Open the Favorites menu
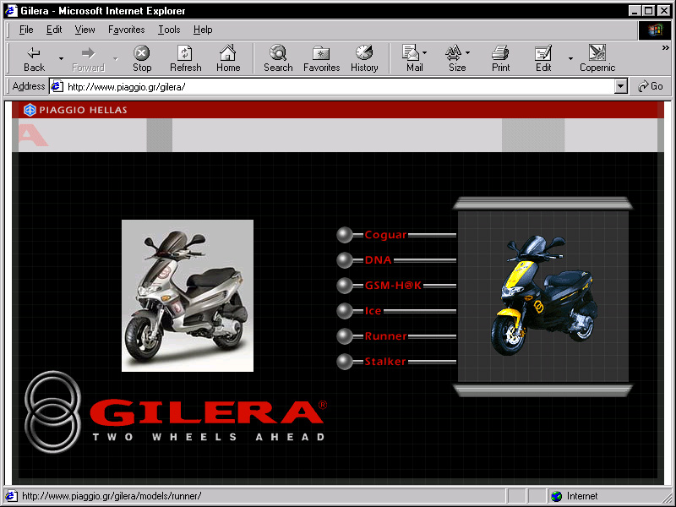This screenshot has height=507, width=676. [126, 30]
